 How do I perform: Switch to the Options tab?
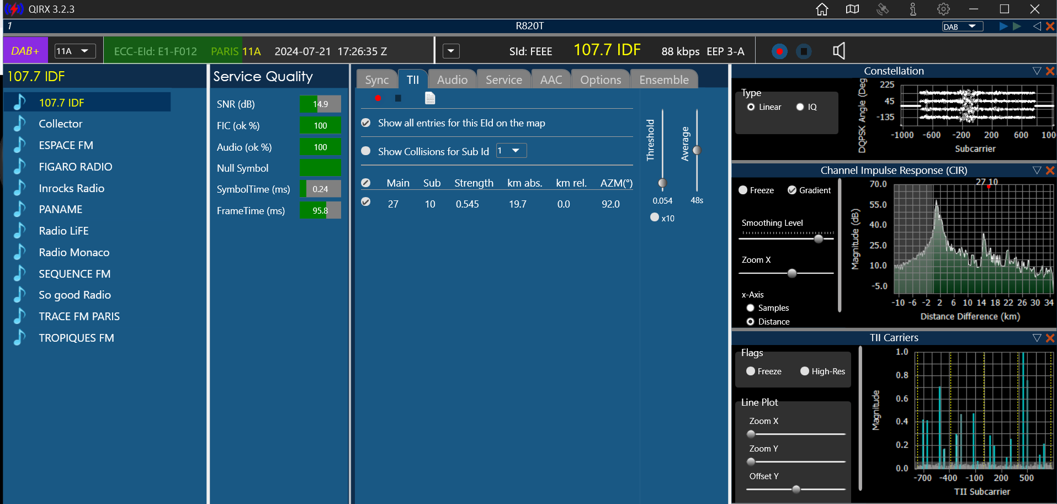coord(601,79)
